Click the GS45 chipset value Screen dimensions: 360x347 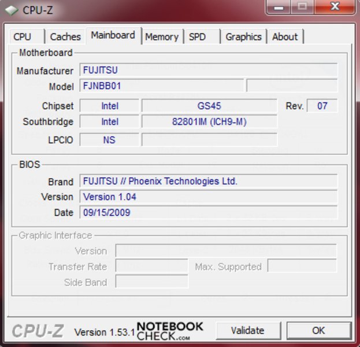(209, 106)
